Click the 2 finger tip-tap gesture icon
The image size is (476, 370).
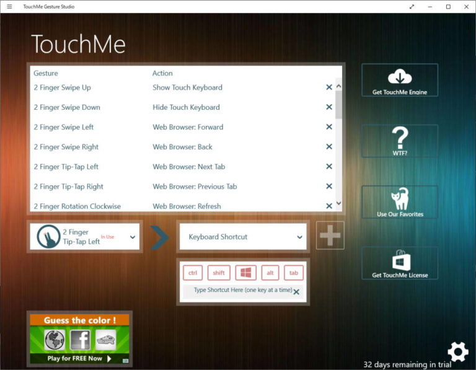tap(48, 237)
